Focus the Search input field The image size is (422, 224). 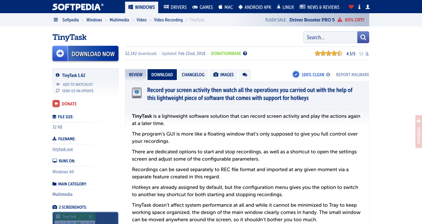[330, 37]
